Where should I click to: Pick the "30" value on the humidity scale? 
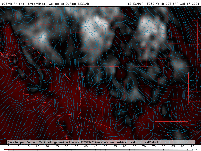(67, 146)
